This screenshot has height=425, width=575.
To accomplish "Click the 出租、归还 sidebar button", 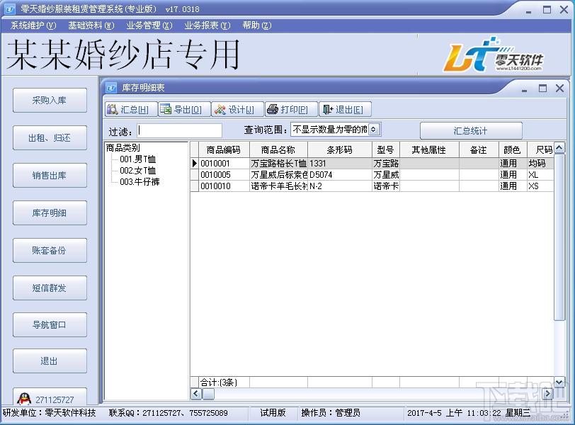I will click(x=50, y=138).
